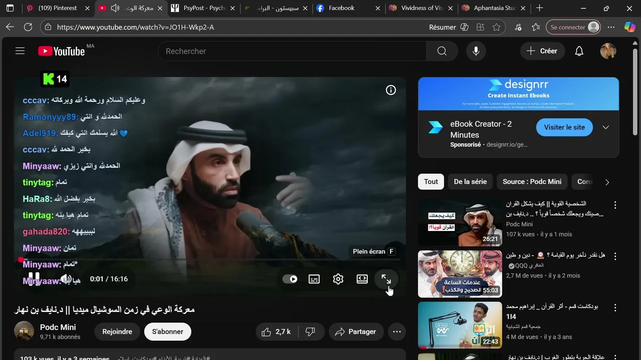Open the designrr ad banner
This screenshot has width=641, height=360.
pos(518,93)
